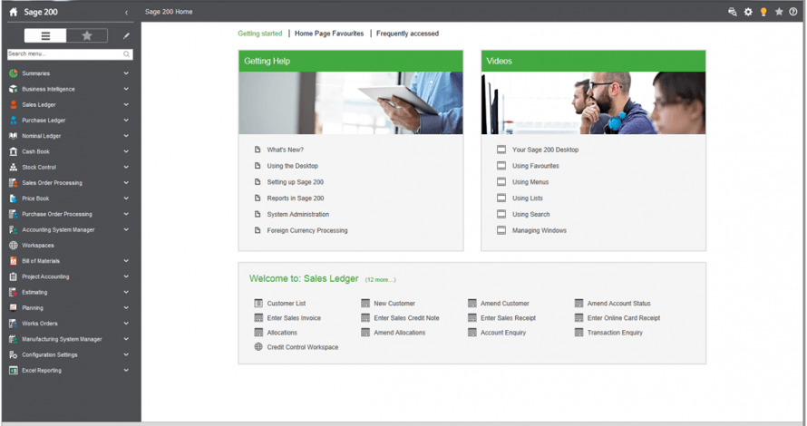Expand the Works Orders menu chevron
807x426 pixels.
[126, 324]
